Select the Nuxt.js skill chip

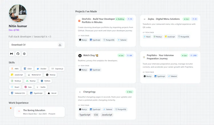31,81
